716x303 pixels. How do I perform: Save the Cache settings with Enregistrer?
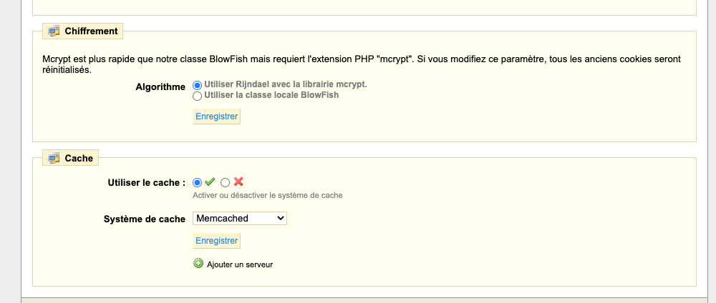(216, 241)
